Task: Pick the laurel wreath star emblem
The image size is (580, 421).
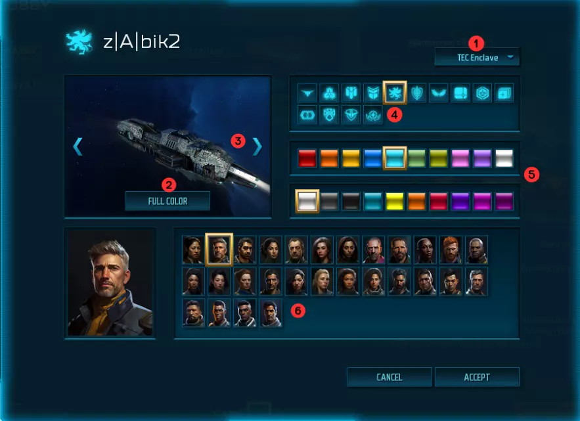Action: [x=373, y=115]
